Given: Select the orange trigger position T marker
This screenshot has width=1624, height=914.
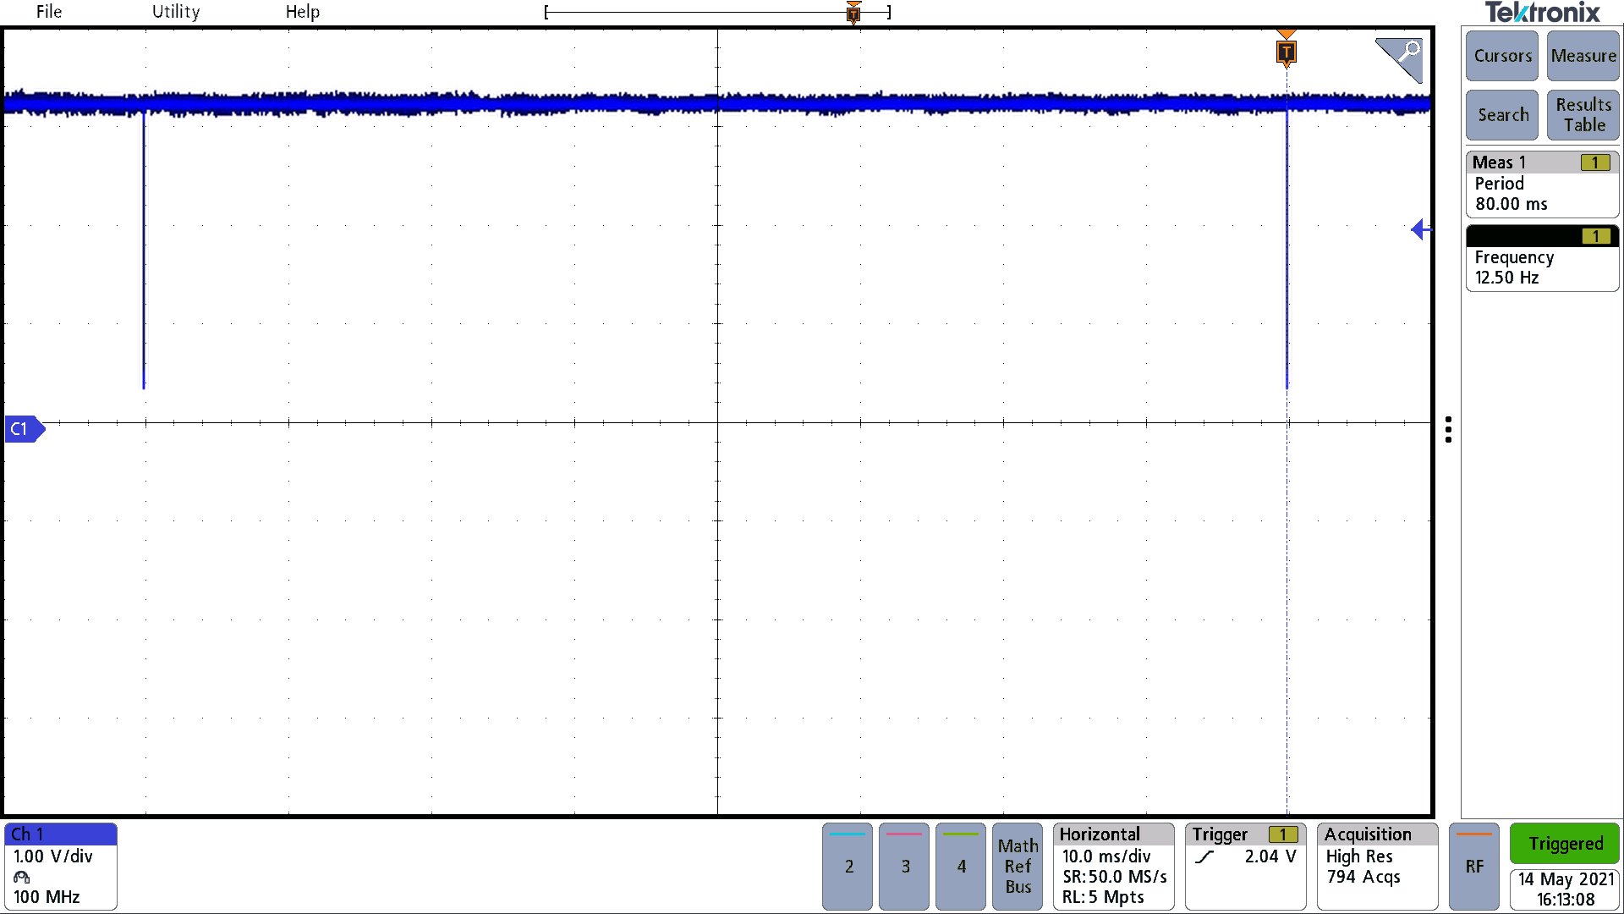Looking at the screenshot, I should tap(1287, 52).
